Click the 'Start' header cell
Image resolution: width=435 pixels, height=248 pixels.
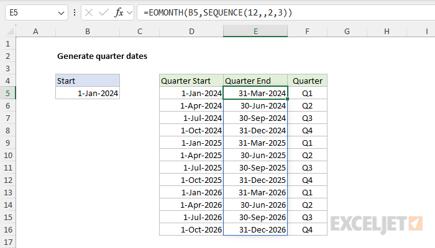point(88,81)
